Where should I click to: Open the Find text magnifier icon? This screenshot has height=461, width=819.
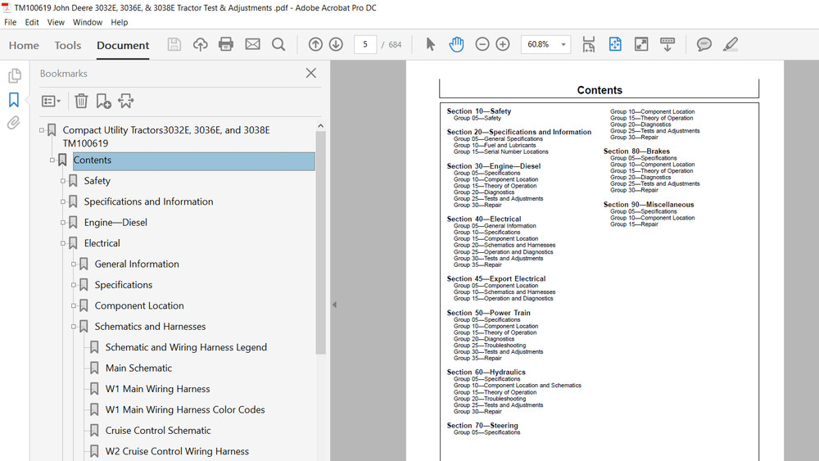tap(278, 44)
